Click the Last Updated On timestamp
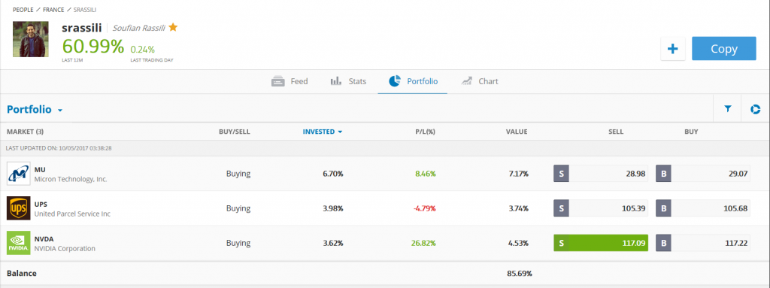Viewport: 770px width, 288px height. coord(59,148)
